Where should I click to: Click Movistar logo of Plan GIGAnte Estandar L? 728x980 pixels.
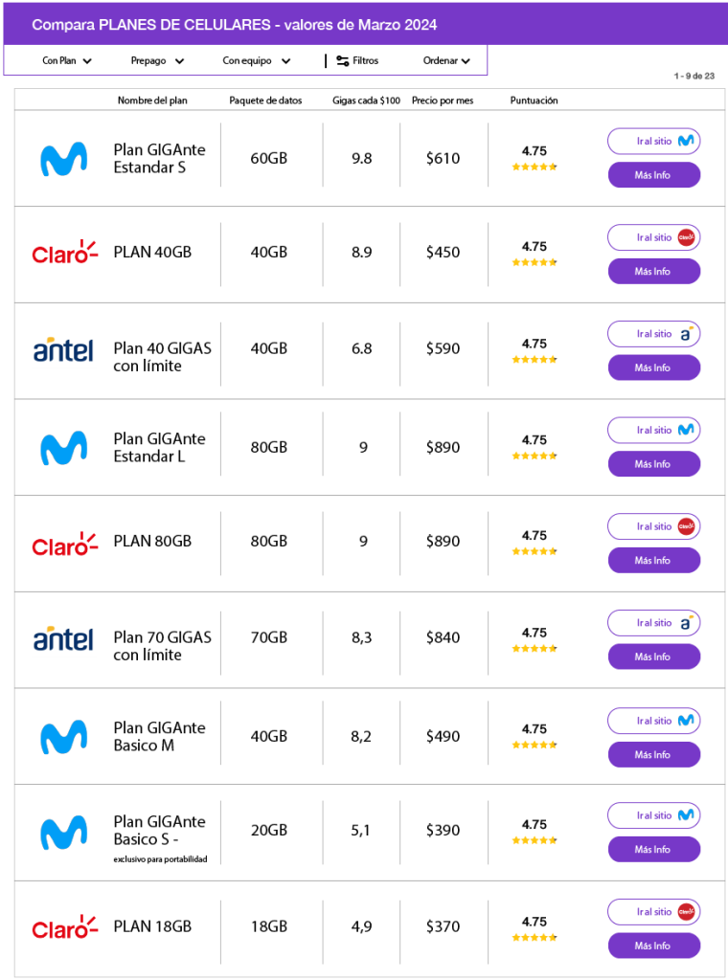(63, 448)
